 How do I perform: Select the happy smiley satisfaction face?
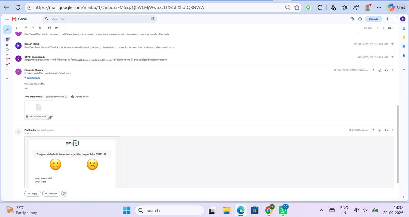(55, 164)
